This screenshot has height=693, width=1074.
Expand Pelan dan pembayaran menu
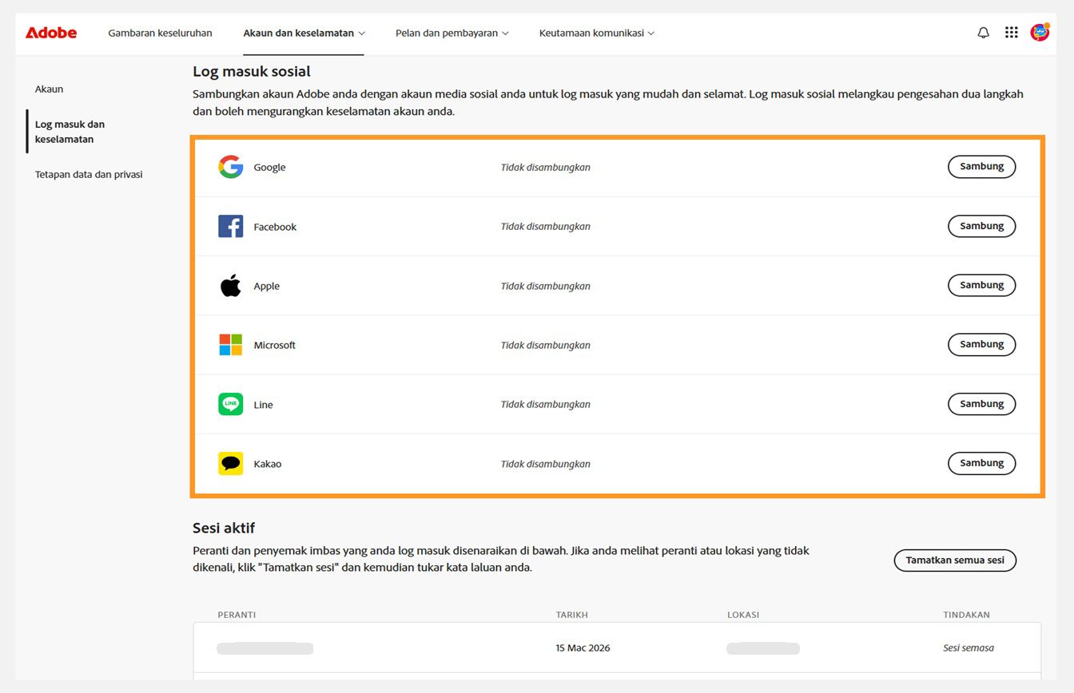[x=451, y=34]
